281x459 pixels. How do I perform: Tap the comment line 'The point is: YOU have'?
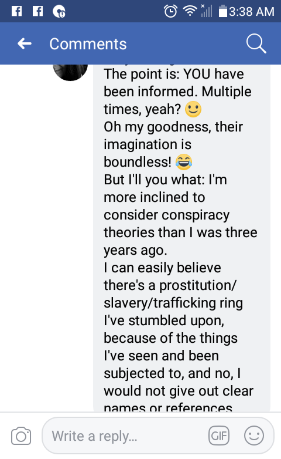click(x=174, y=74)
